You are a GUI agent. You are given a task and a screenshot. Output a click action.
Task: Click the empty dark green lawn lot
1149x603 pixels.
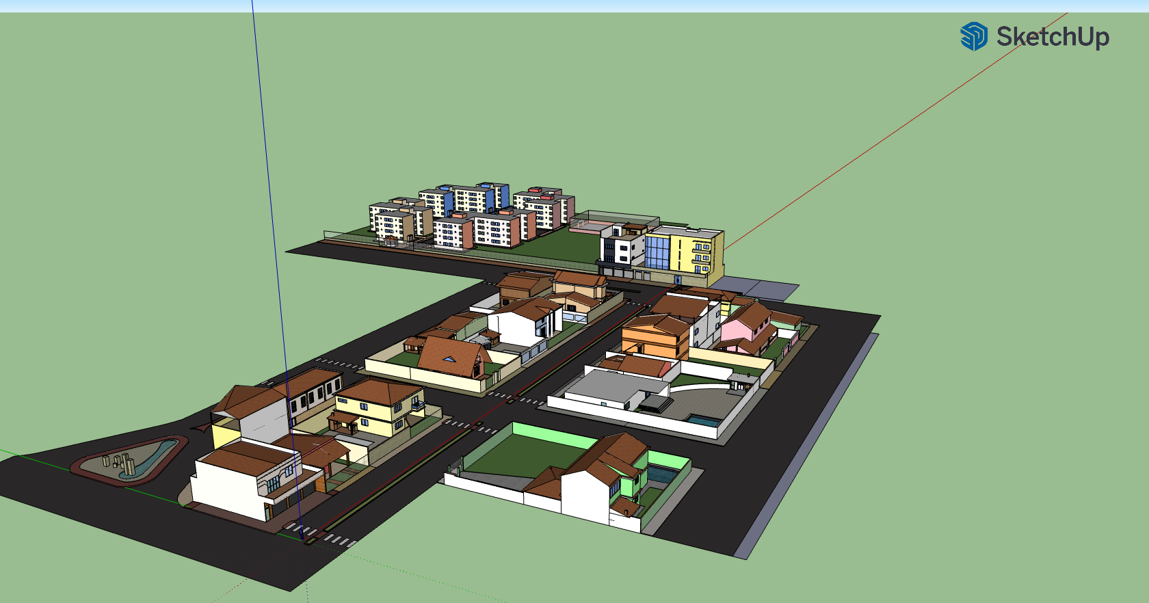[x=520, y=459]
